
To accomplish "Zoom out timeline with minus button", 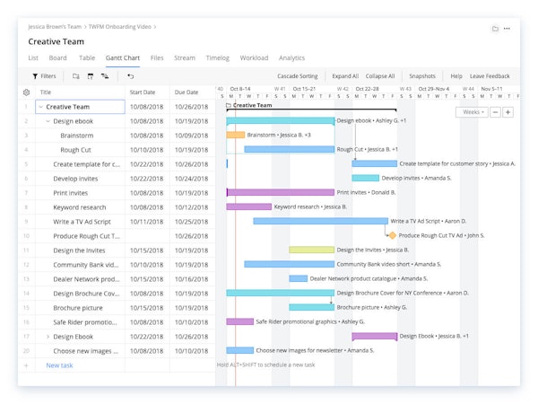I will pos(496,112).
